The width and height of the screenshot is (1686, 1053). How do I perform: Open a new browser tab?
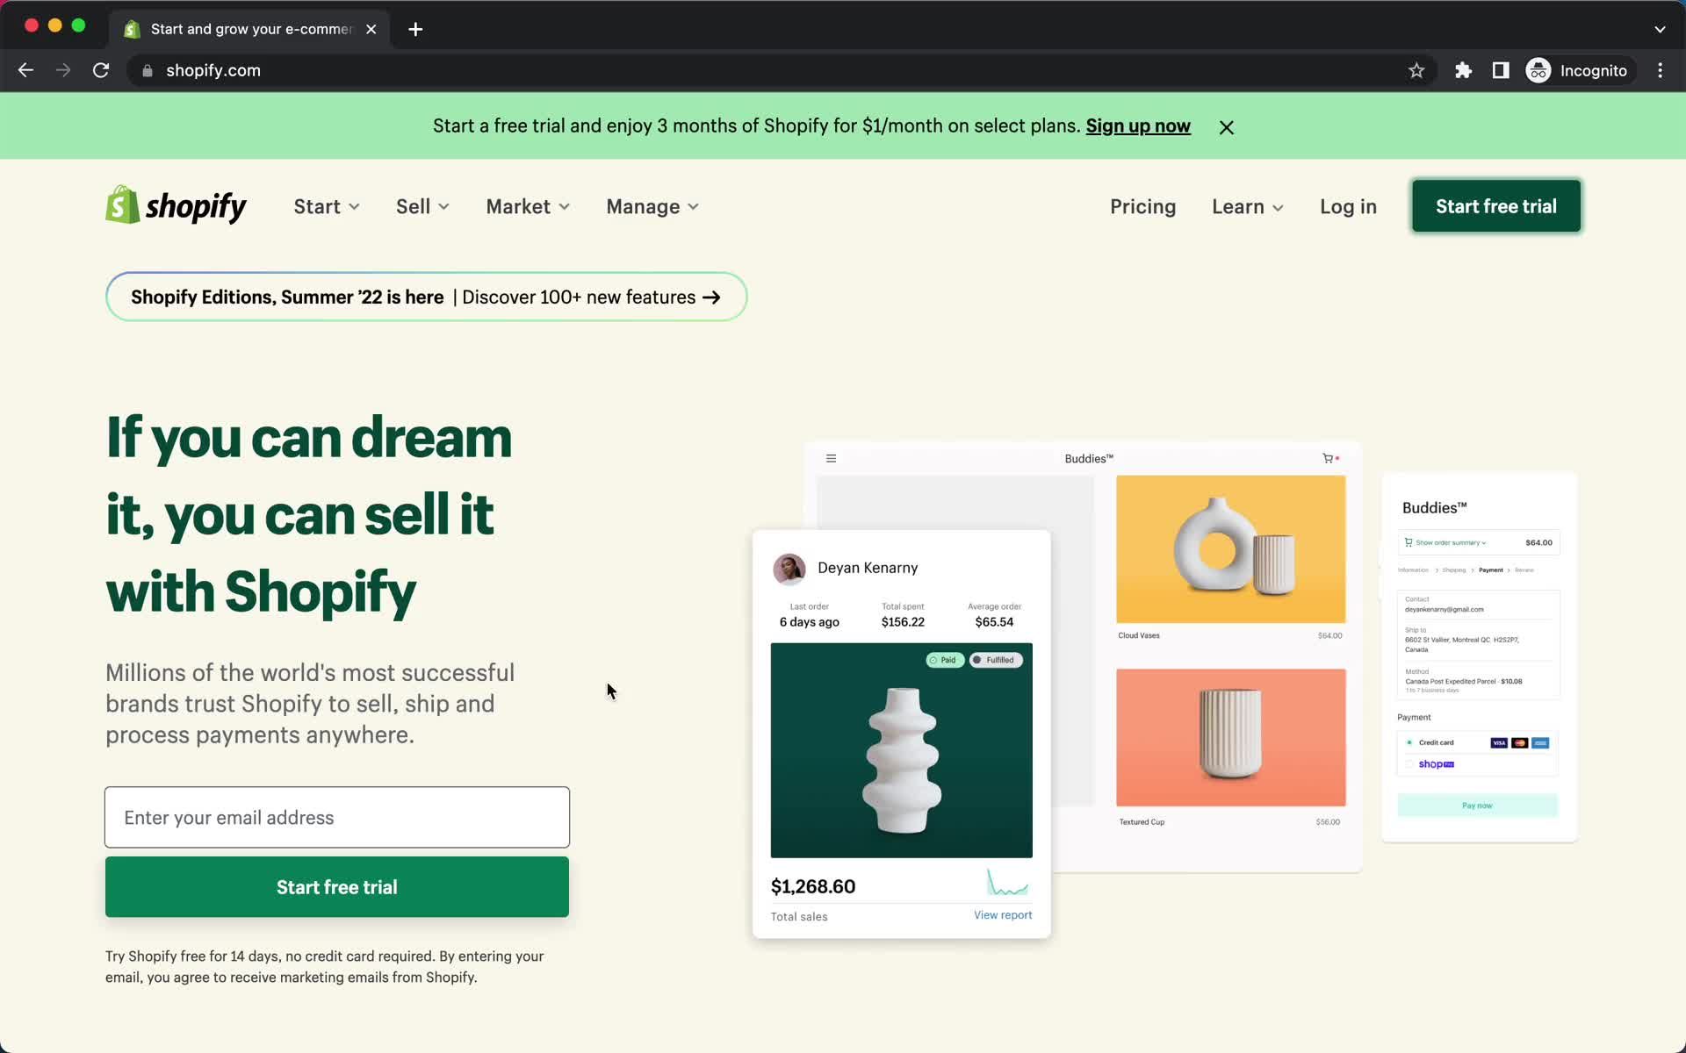tap(415, 29)
